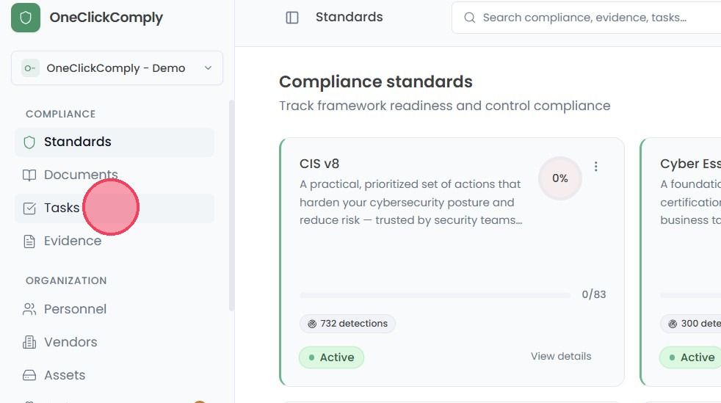Viewport: 721px width, 403px height.
Task: Click the Cyber Essentials card title
Action: click(x=691, y=164)
